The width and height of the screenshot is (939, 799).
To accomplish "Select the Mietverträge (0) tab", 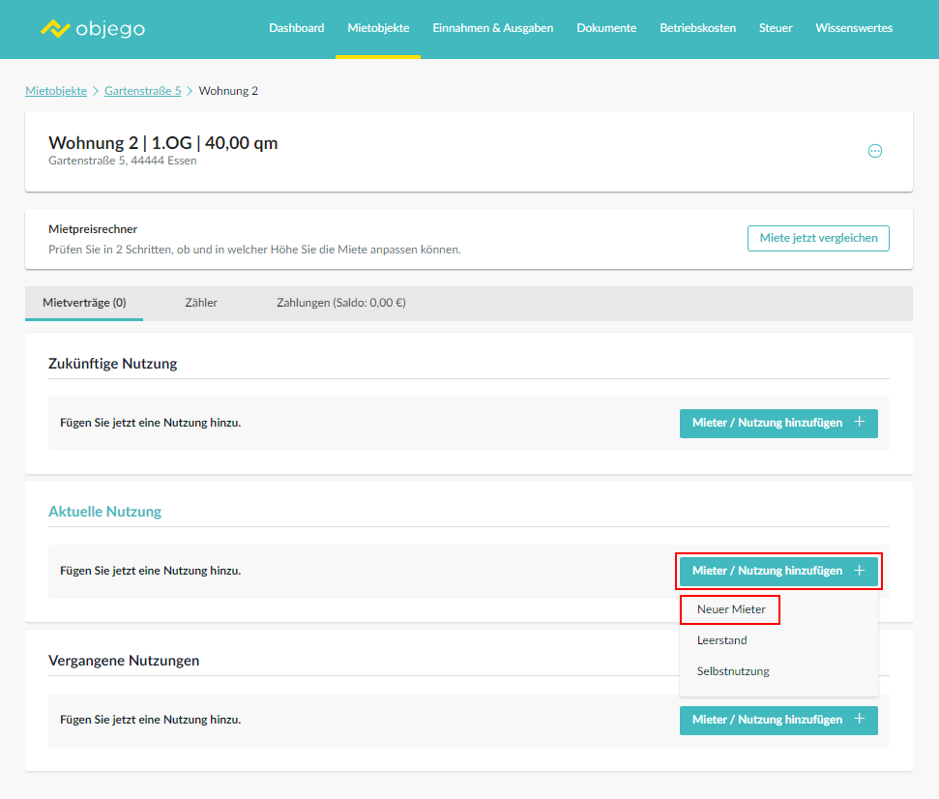I will pos(84,303).
